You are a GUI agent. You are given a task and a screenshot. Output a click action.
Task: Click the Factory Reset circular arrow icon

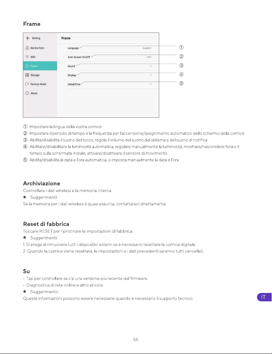click(x=27, y=84)
